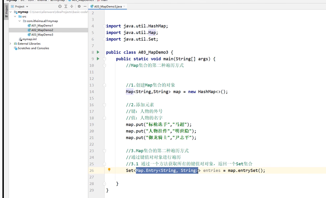The width and height of the screenshot is (326, 198).
Task: Select A03_MapDemo3 in project tree
Action: (x=42, y=35)
